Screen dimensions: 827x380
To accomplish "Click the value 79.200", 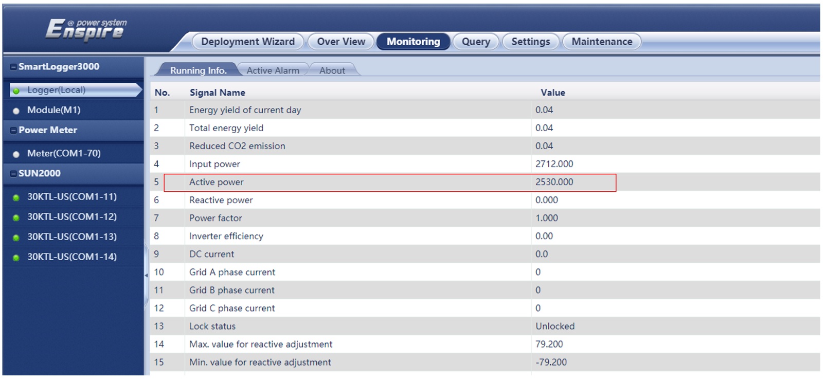I will 549,344.
